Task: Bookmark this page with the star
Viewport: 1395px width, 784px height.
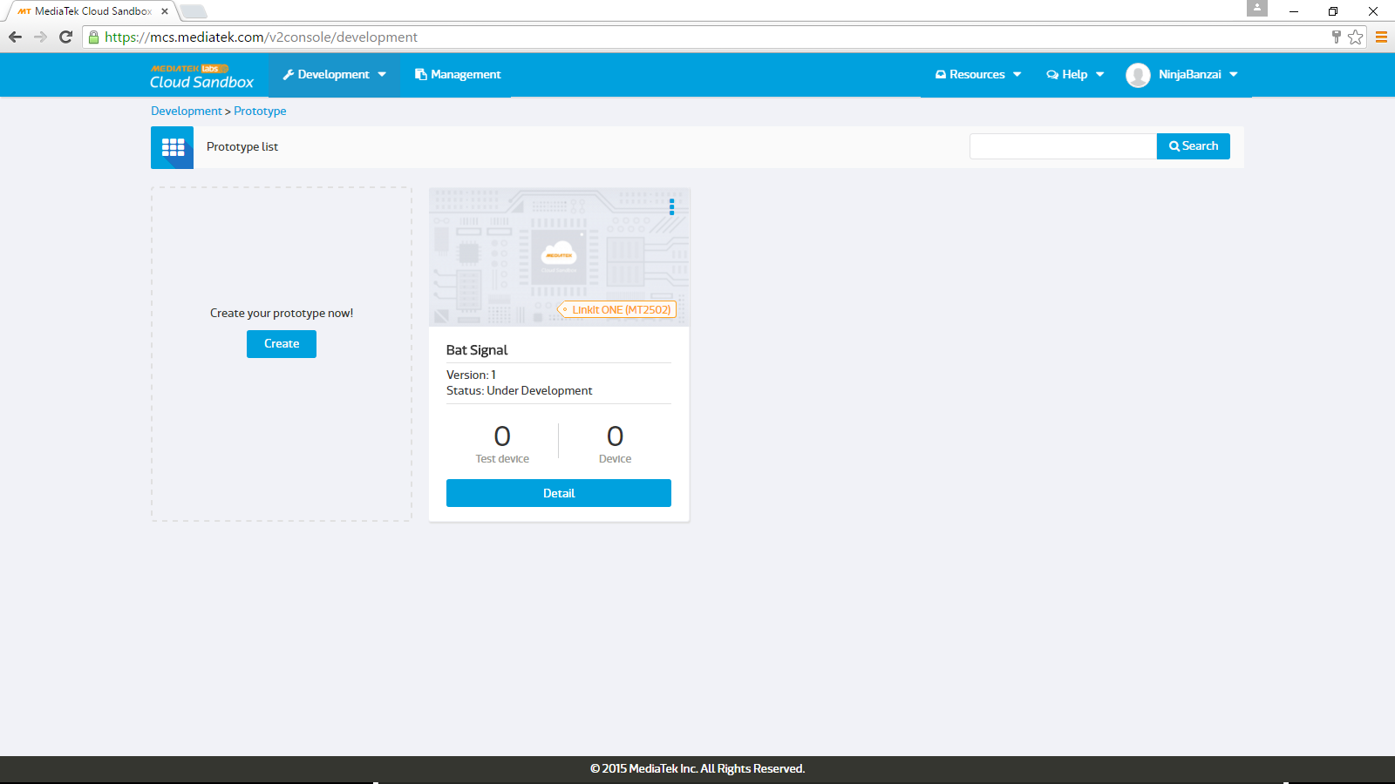Action: pyautogui.click(x=1355, y=37)
